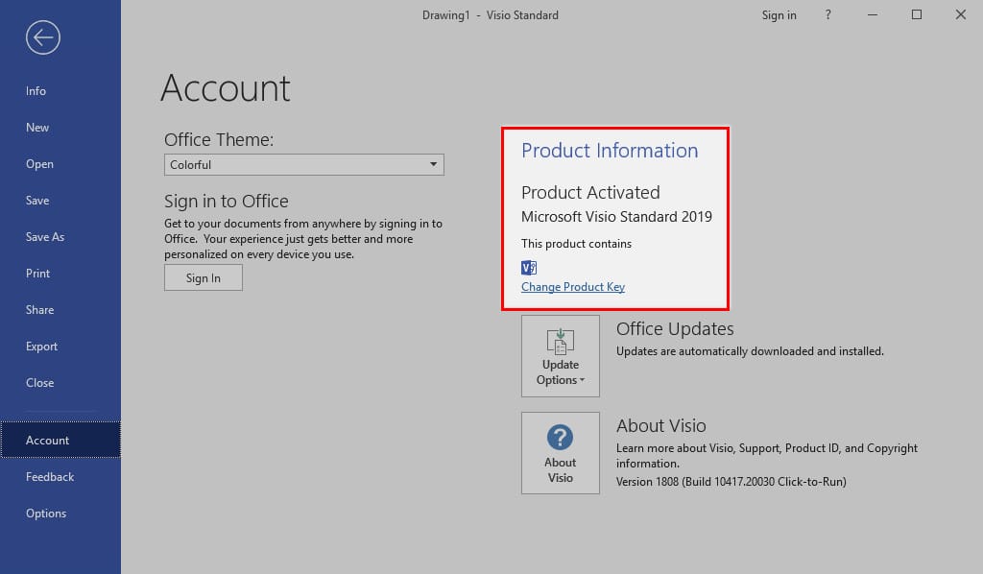Close the Visio window
983x574 pixels.
[960, 14]
